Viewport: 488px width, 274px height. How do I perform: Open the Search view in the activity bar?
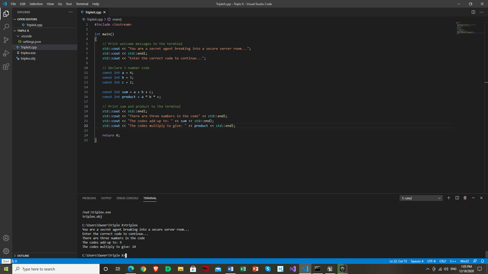(x=6, y=27)
